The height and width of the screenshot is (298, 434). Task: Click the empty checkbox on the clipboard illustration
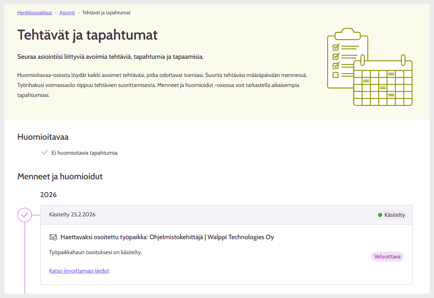pyautogui.click(x=335, y=75)
